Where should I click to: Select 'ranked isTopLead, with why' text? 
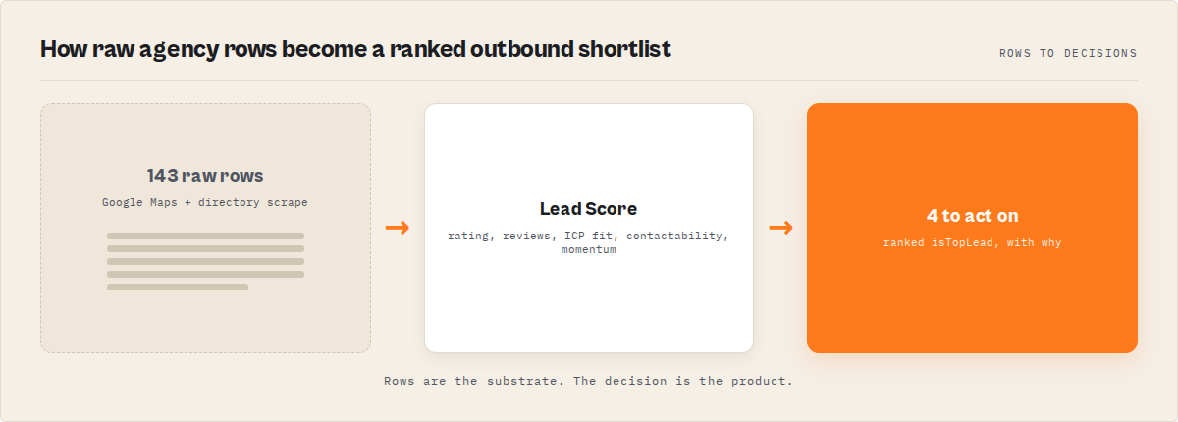click(972, 242)
